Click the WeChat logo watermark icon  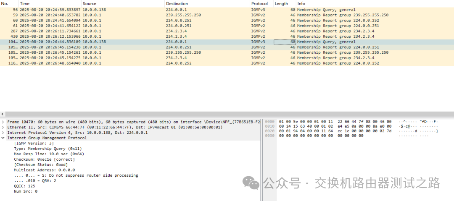(252, 183)
